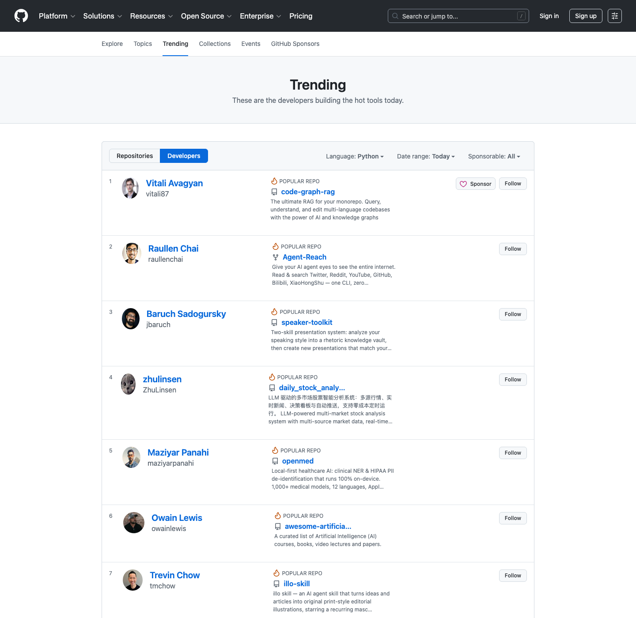
Task: Follow Vitali Avagyan
Action: point(513,184)
